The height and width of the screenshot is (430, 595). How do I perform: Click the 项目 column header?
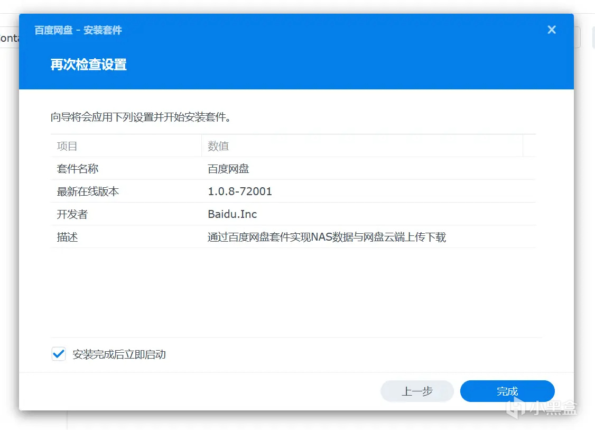pyautogui.click(x=126, y=146)
